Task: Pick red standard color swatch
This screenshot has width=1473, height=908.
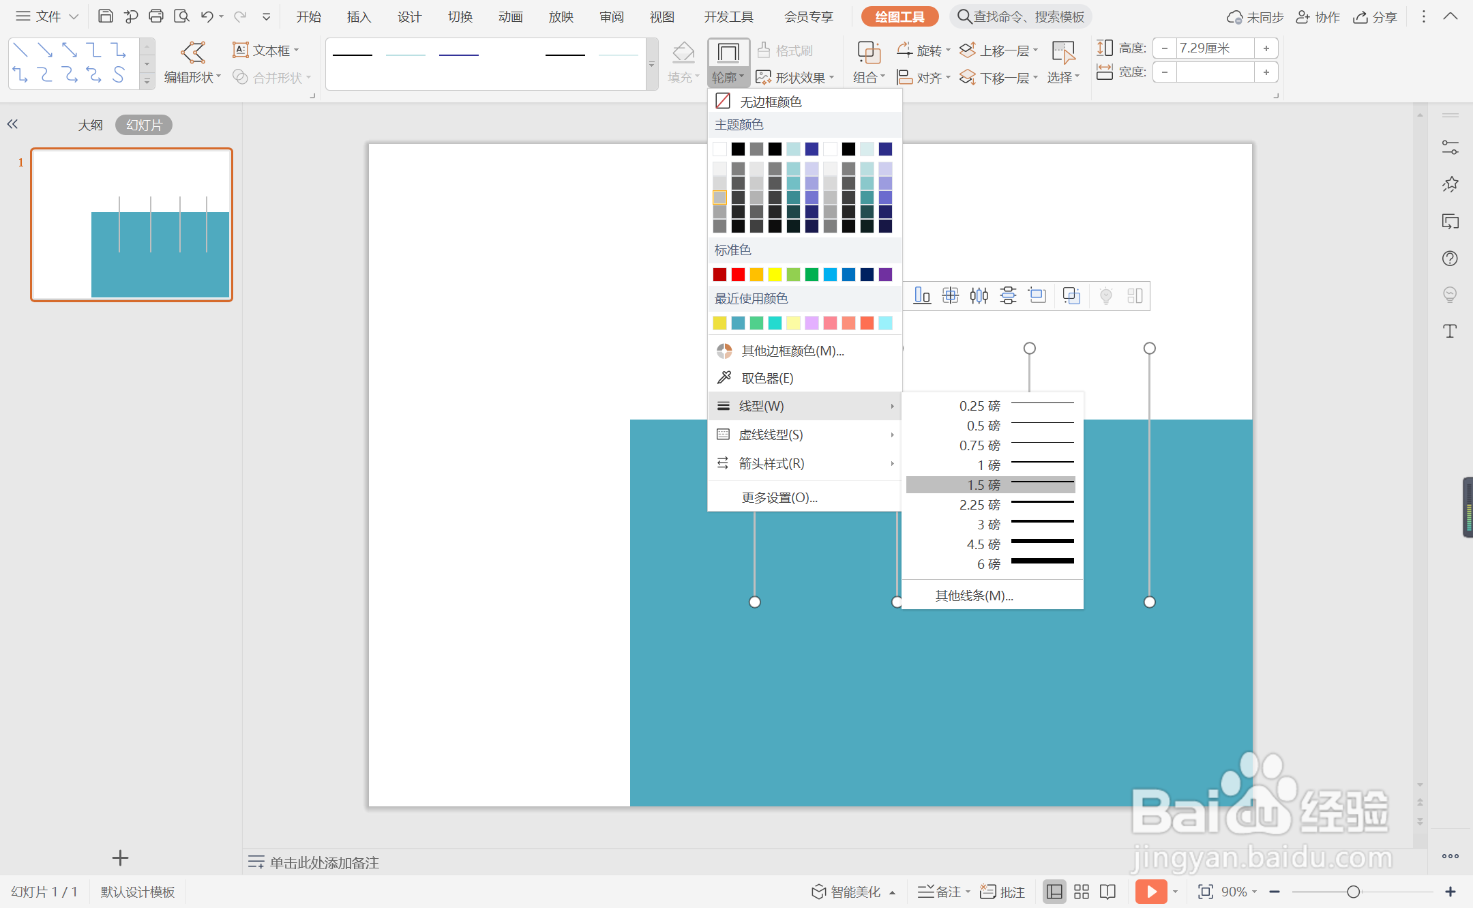Action: (738, 274)
